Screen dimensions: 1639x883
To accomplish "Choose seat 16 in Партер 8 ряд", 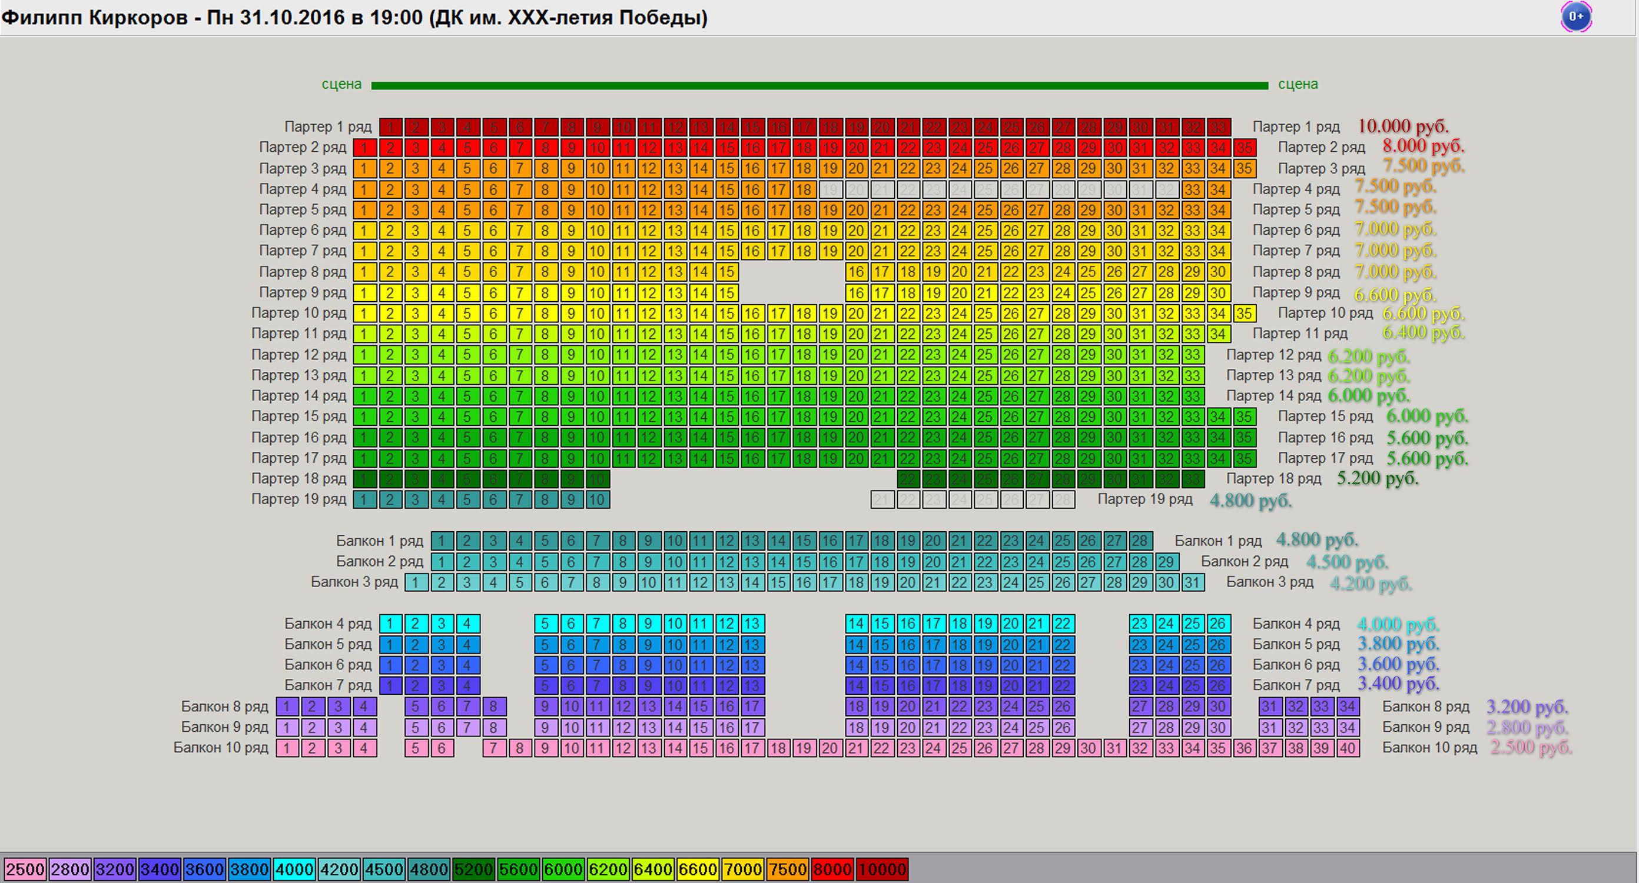I will pyautogui.click(x=856, y=272).
